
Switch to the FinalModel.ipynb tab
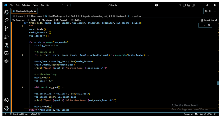coord(24,11)
